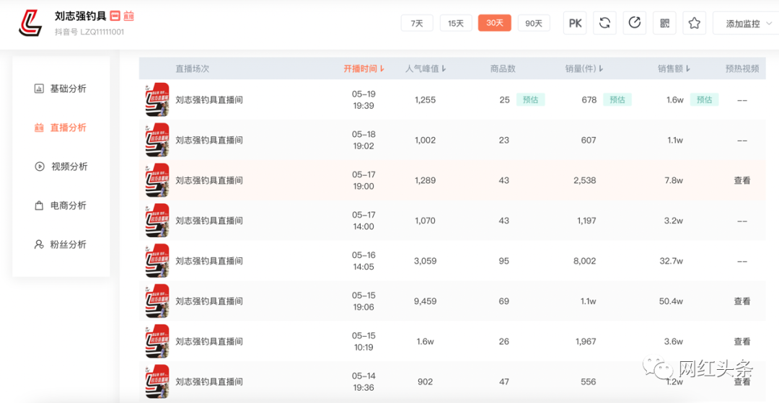Click 查看 link for 05-17 19:00 livestream

tap(741, 180)
